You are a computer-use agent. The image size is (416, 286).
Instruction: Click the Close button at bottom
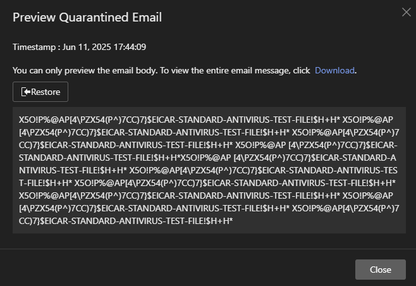380,270
